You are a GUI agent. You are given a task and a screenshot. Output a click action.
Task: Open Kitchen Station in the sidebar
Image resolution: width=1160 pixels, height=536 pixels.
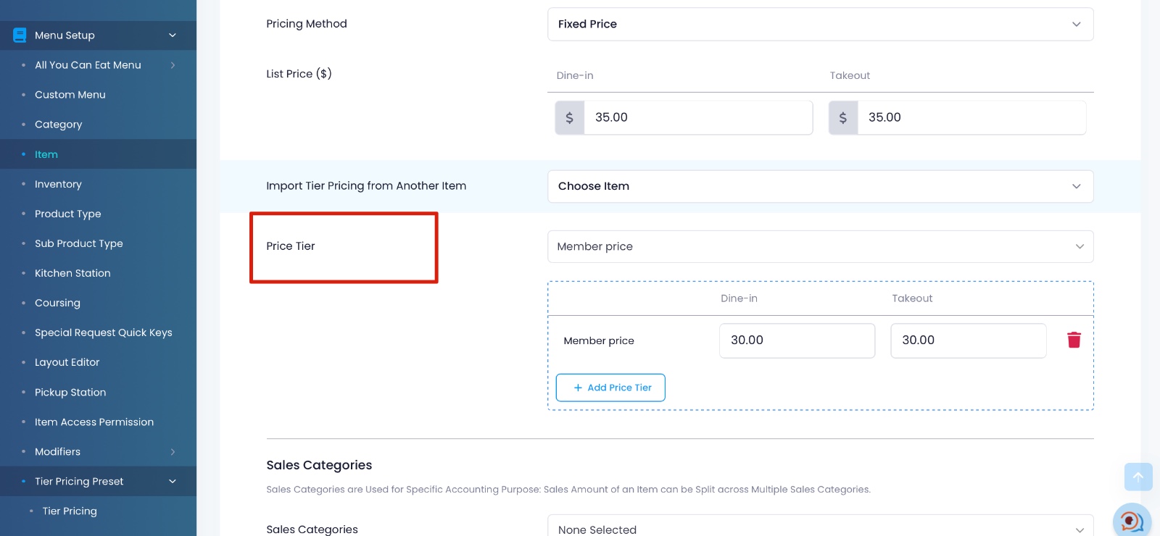[72, 274]
